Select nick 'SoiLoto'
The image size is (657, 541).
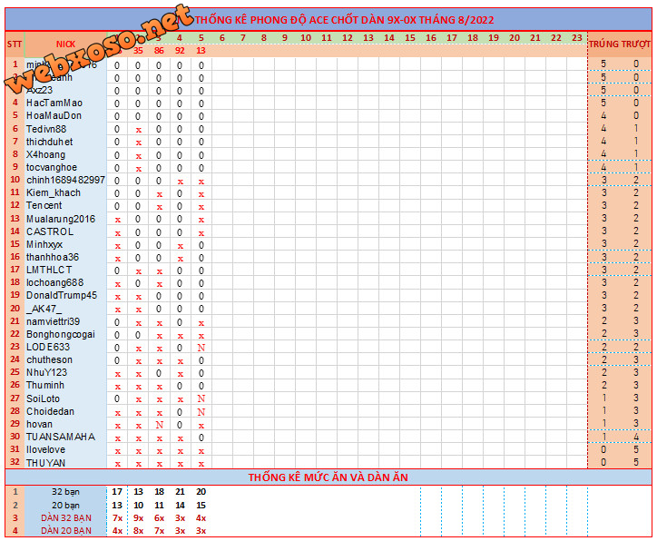point(43,398)
